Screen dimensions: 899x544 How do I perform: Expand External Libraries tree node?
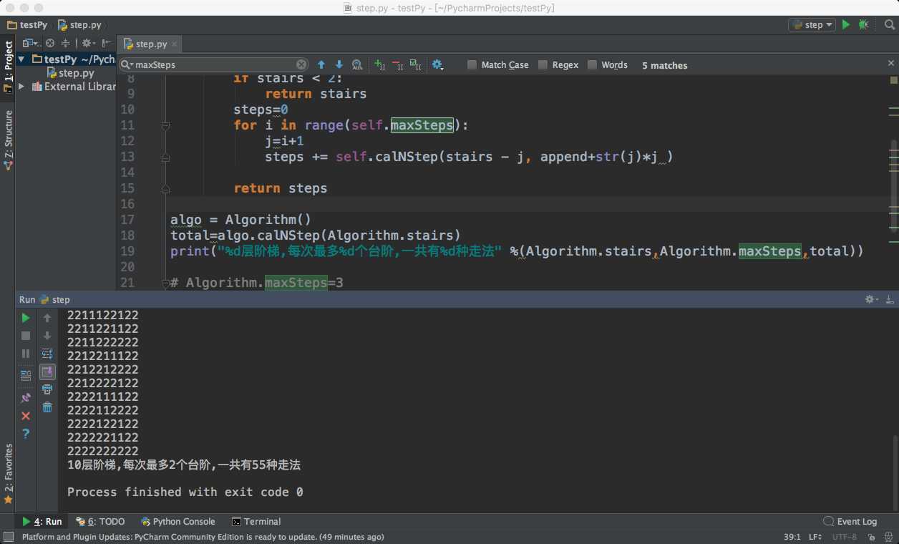21,87
